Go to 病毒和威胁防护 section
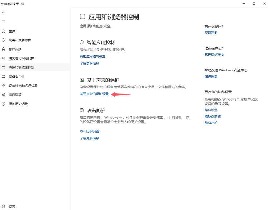Image resolution: width=268 pixels, height=210 pixels. click(20, 40)
